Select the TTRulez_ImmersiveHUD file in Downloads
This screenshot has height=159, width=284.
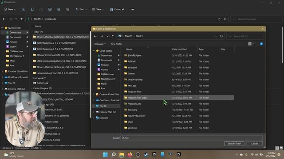[59, 55]
